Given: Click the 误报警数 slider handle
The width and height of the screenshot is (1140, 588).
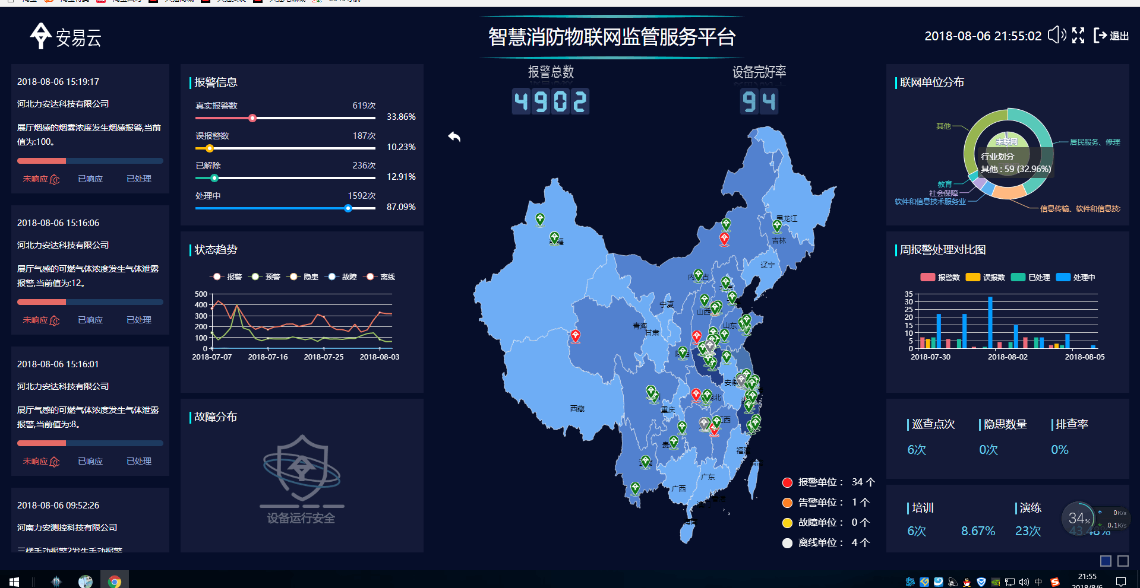Looking at the screenshot, I should tap(209, 148).
